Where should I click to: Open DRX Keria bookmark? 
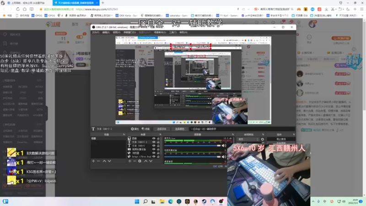pos(126,16)
